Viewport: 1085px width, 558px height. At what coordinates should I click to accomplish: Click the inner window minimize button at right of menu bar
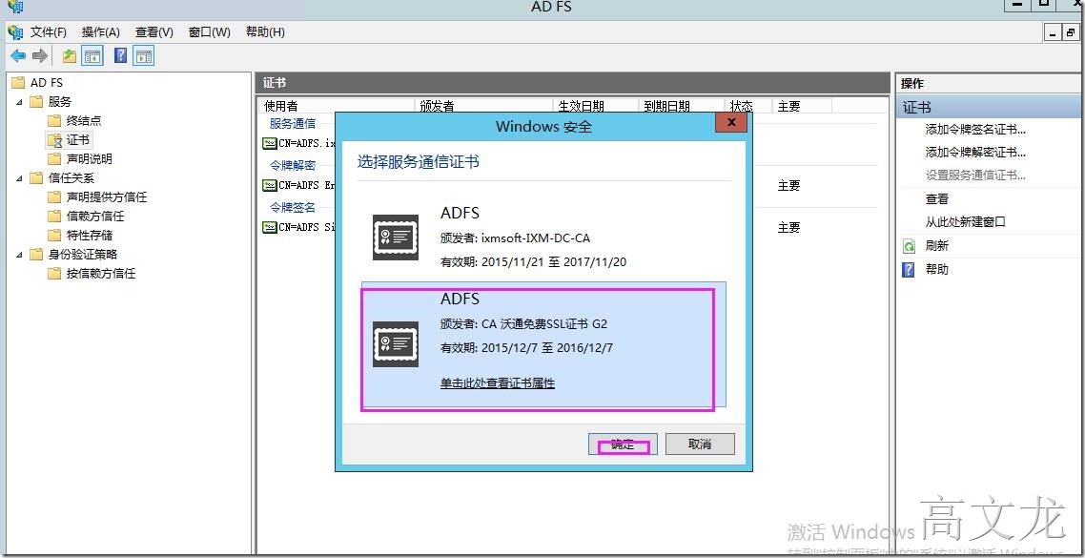[x=1054, y=32]
